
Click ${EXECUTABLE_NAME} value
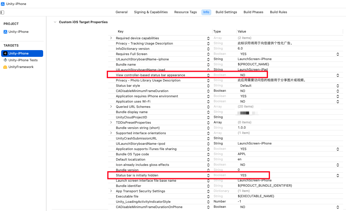point(256,196)
